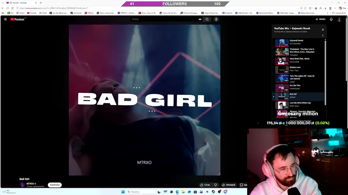Open the Gmail bookmark
This screenshot has width=348, height=195.
[x=43, y=13]
